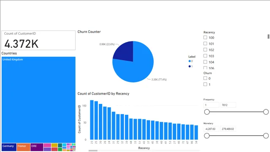Click the 'Churn Counter' chart title

pos(89,32)
